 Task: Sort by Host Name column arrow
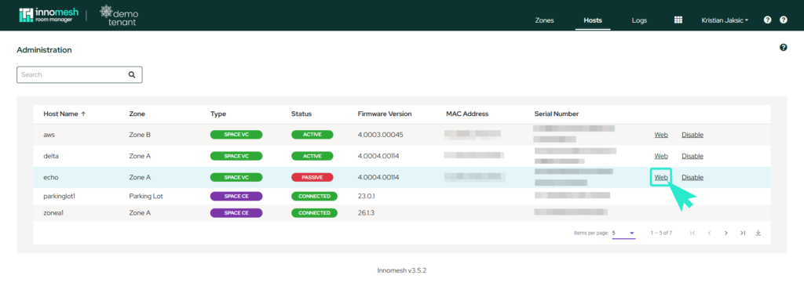click(x=83, y=114)
